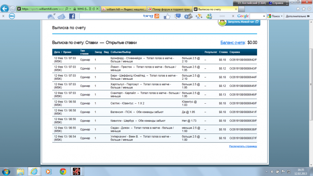
Task: Click the thumbs-up like toolbar icon
Action: [167, 16]
